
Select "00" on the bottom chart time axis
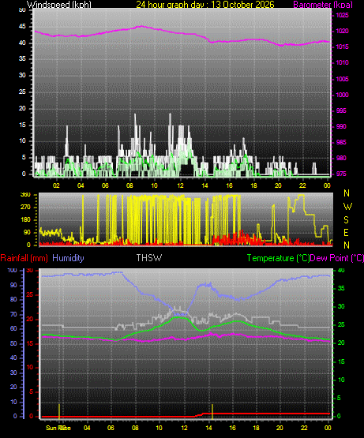click(328, 428)
